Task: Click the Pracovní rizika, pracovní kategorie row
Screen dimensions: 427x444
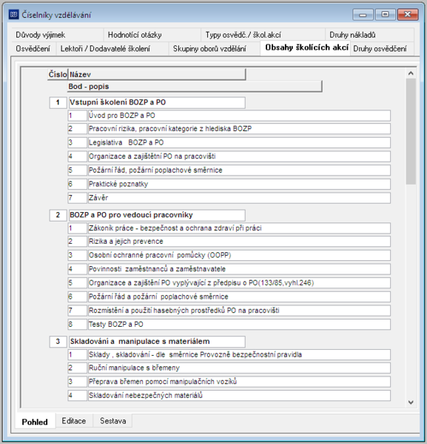Action: pyautogui.click(x=239, y=129)
